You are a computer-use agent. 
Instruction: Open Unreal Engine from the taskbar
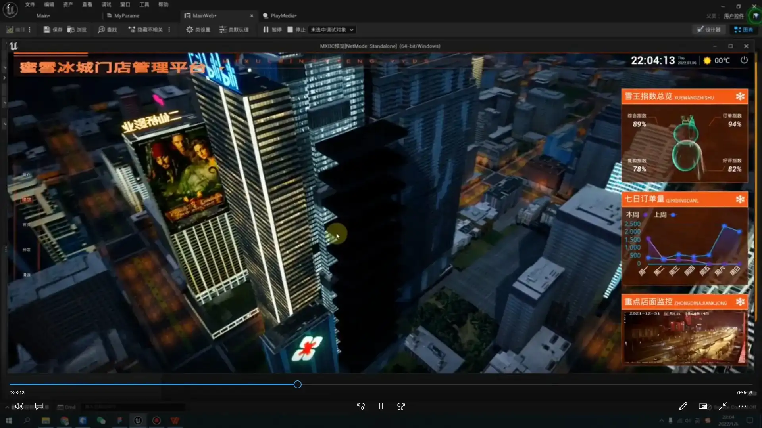tap(138, 420)
